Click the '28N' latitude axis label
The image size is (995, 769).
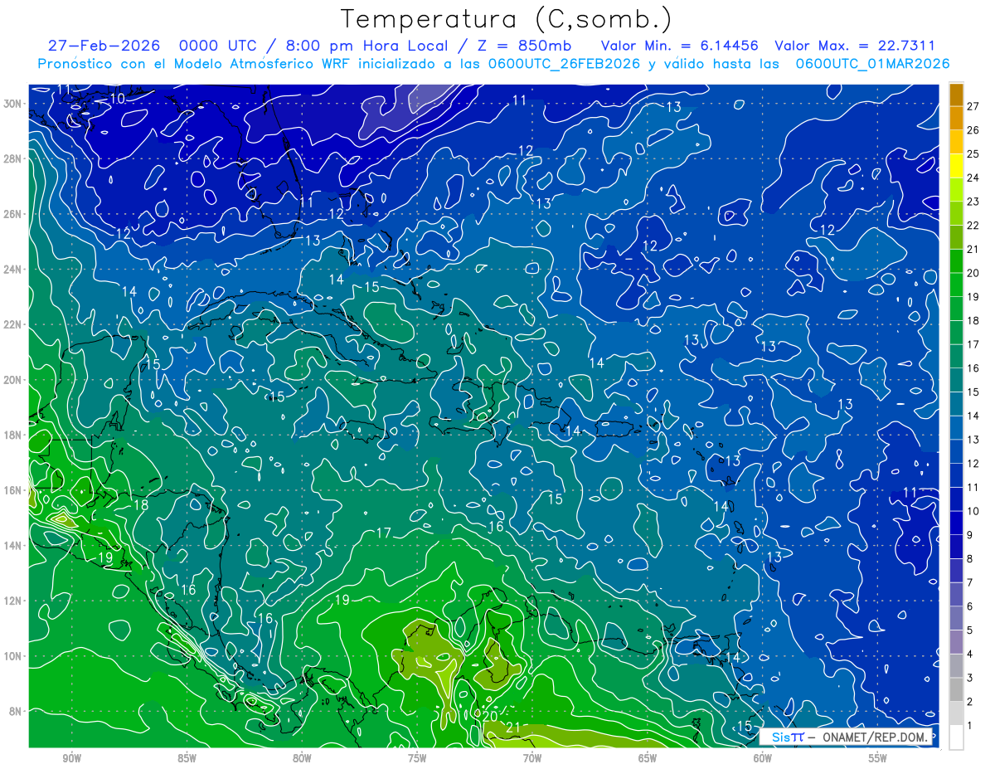point(14,158)
